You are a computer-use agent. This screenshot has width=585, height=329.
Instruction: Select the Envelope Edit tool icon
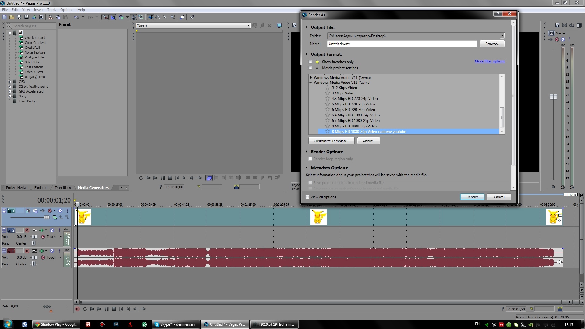tap(158, 17)
